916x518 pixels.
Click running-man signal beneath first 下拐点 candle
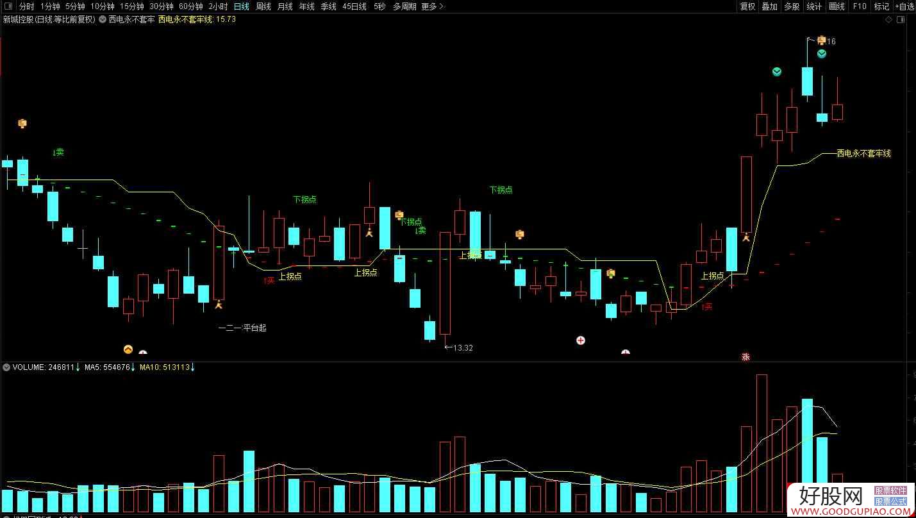coord(369,233)
